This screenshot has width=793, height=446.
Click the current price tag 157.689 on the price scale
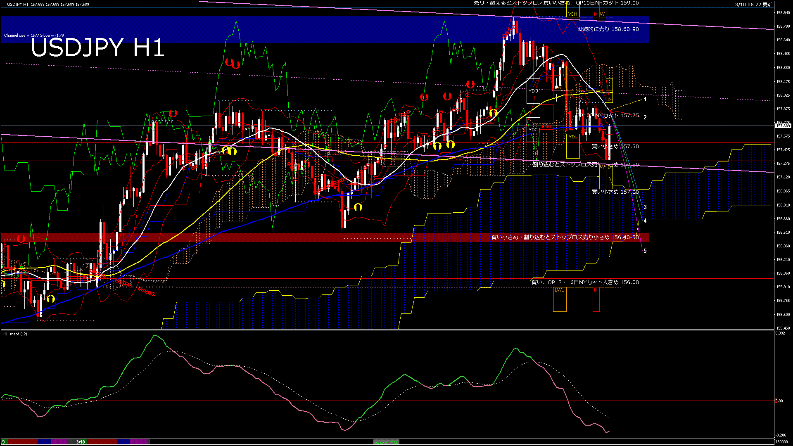tap(783, 126)
